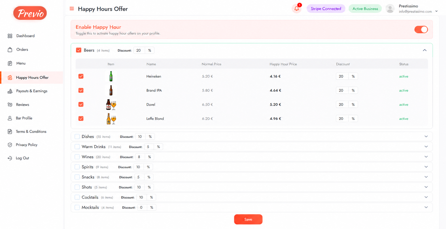Click the Duvel item image

pyautogui.click(x=111, y=105)
